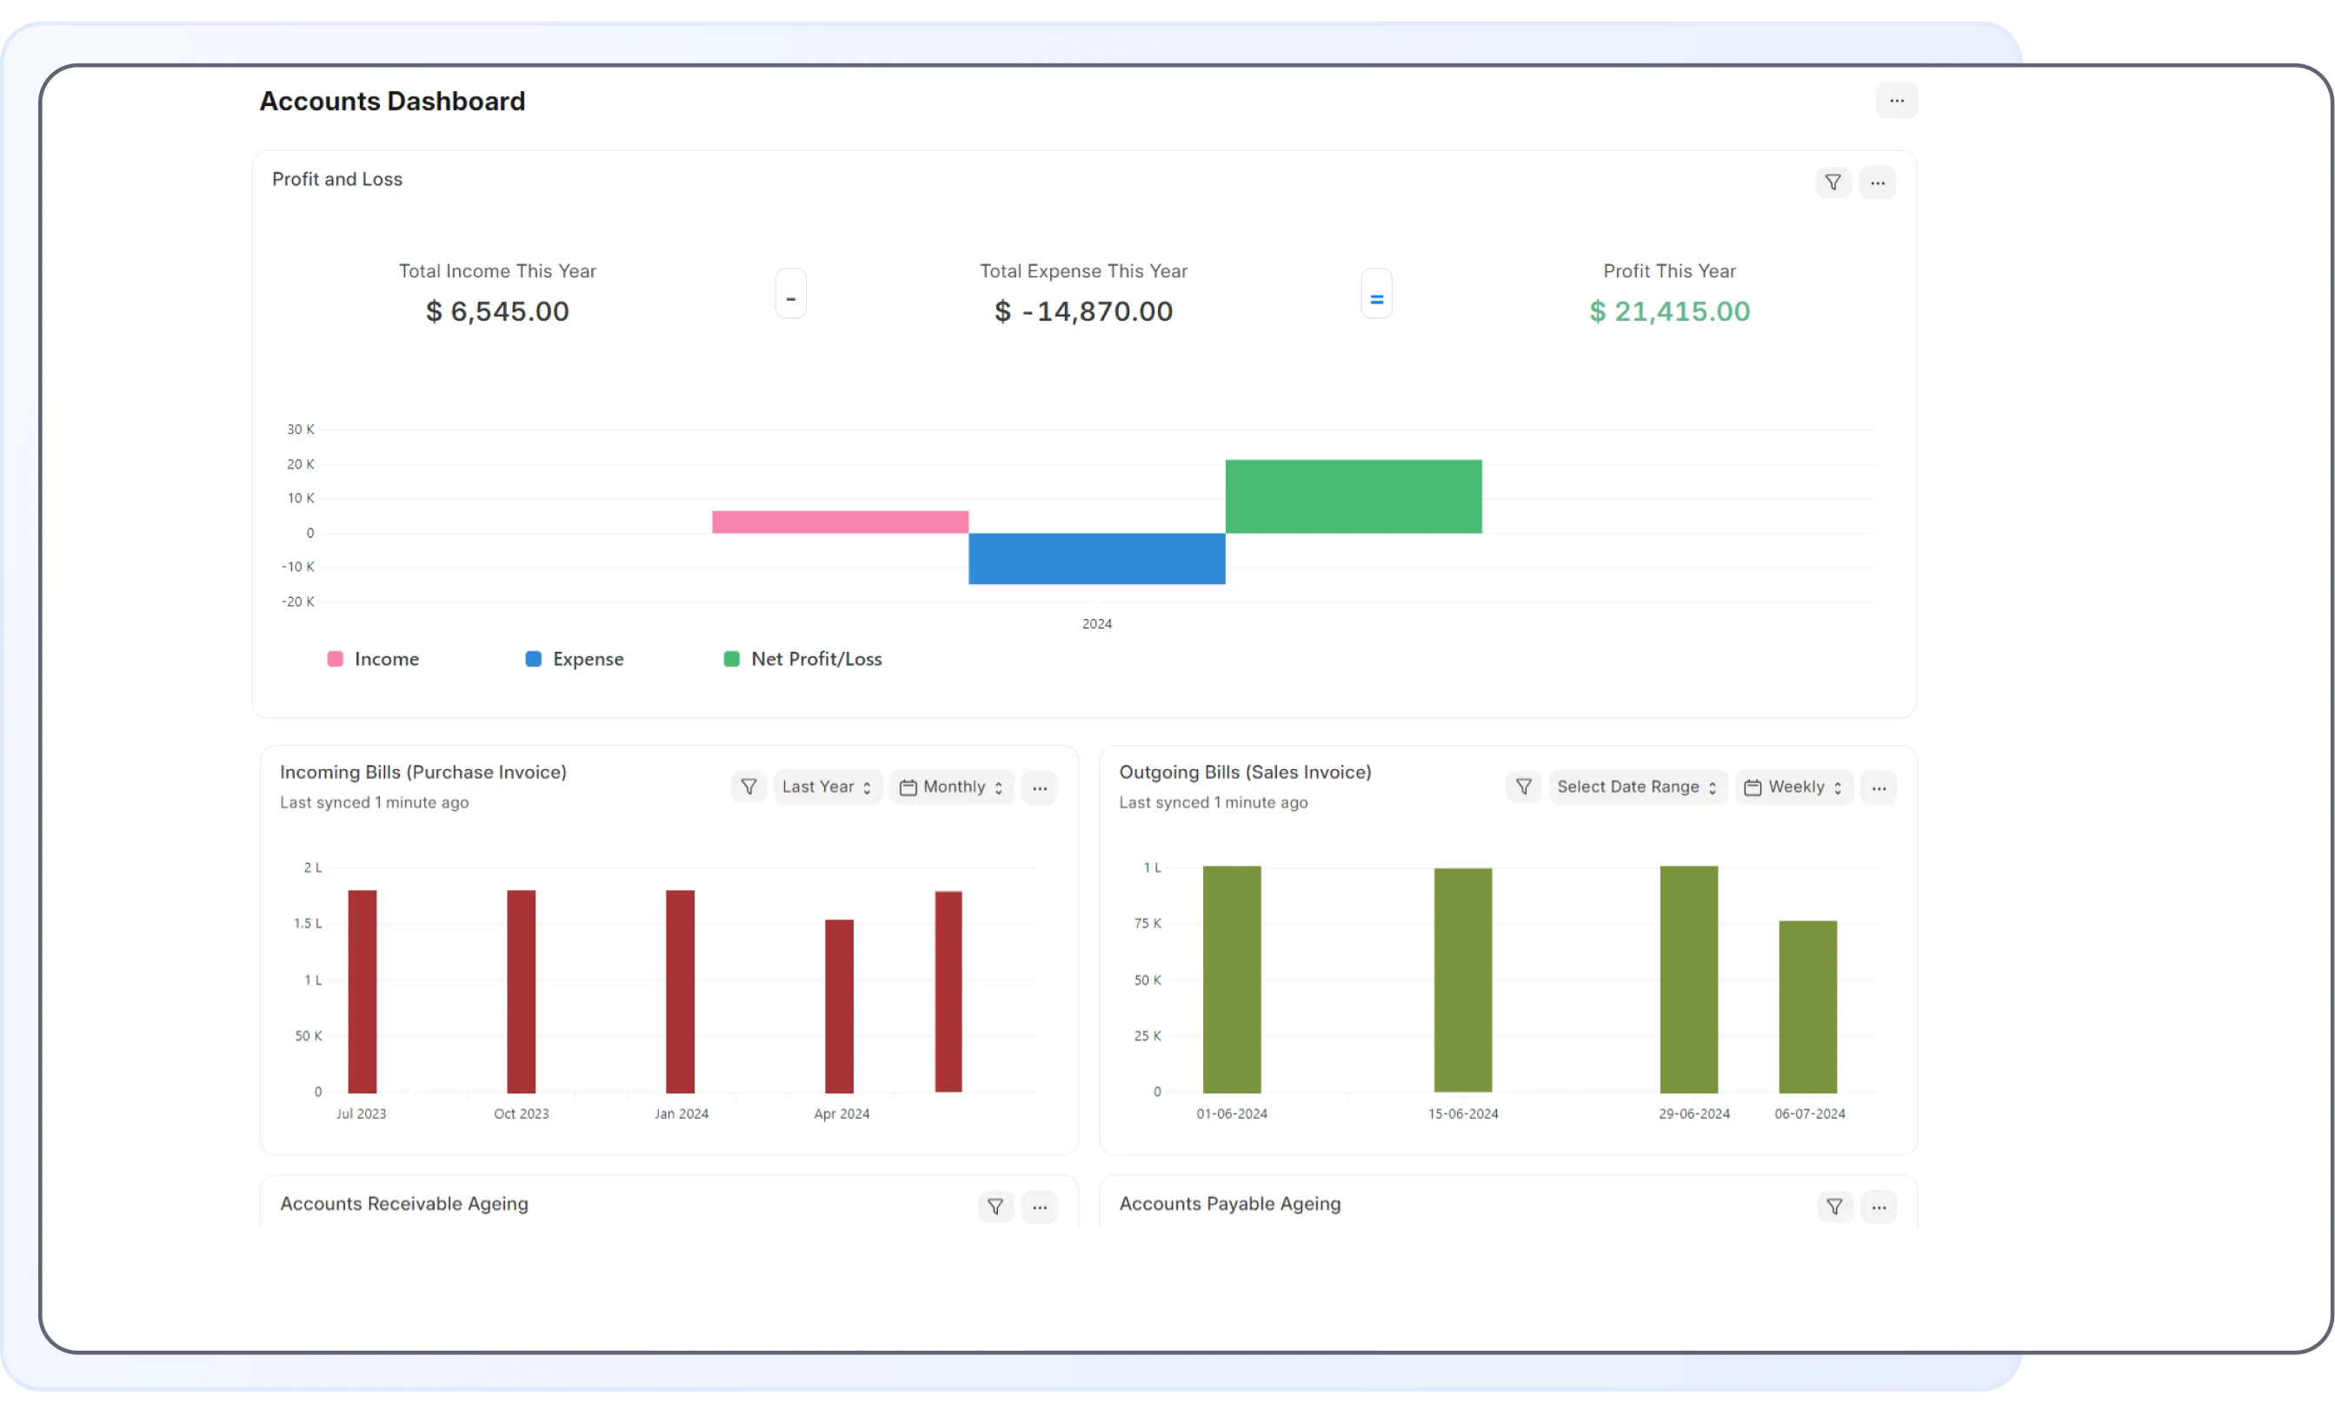
Task: Click filter icon on Outgoing Bills chart
Action: [1523, 787]
